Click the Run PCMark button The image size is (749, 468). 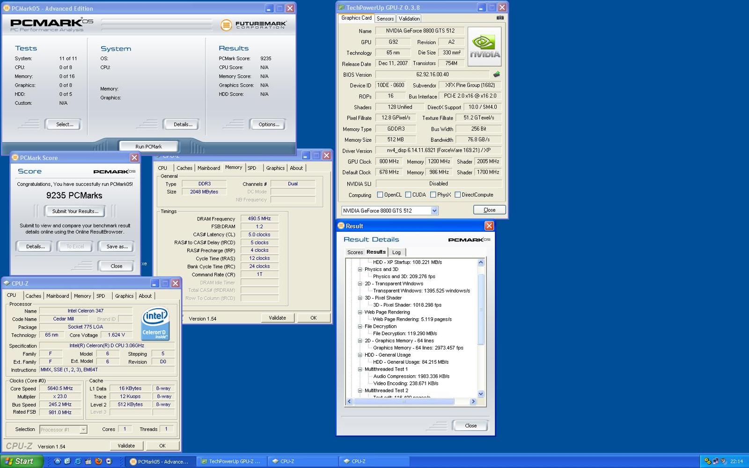(148, 146)
